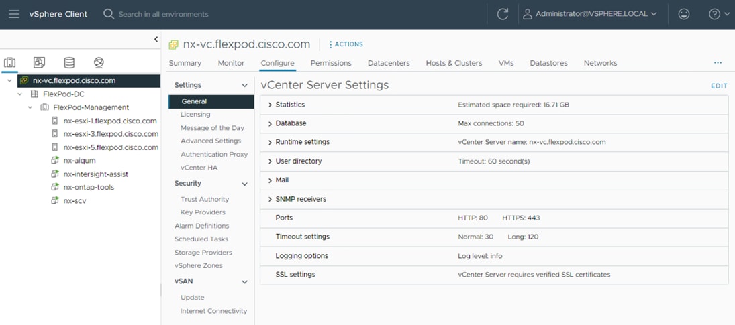Switch to VMs and Templates inventory view icon
The height and width of the screenshot is (325, 735).
pyautogui.click(x=40, y=63)
